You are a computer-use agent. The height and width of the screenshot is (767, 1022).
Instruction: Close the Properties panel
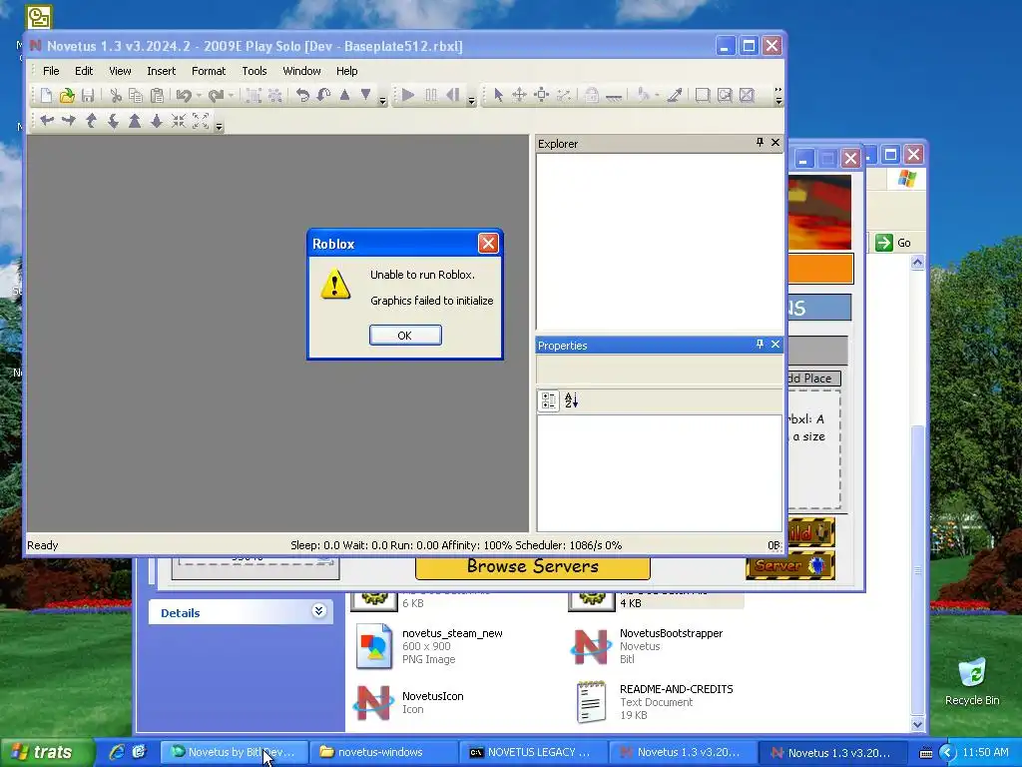pos(774,344)
